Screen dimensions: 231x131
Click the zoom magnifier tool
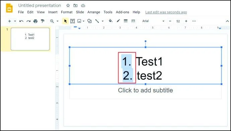(52, 21)
